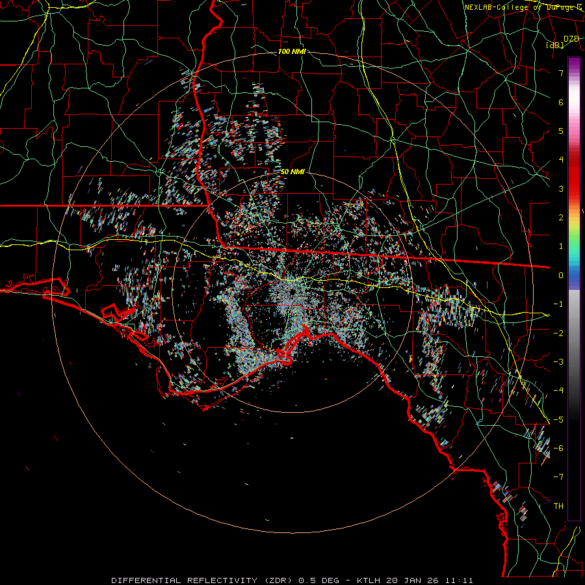The width and height of the screenshot is (585, 585).
Task: Select the 50 NMI range ring label
Action: (x=292, y=172)
